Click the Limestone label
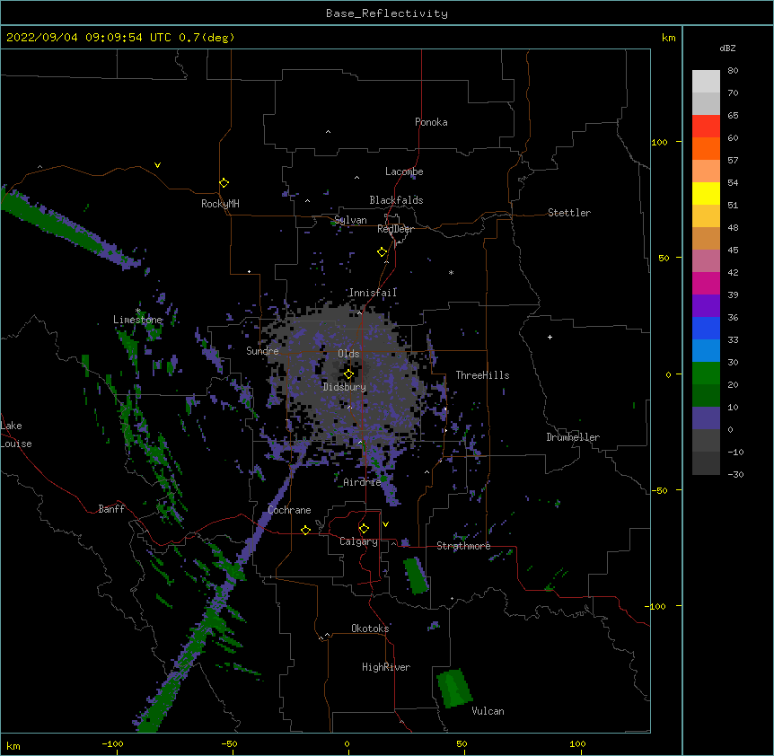774x756 pixels. pos(137,320)
